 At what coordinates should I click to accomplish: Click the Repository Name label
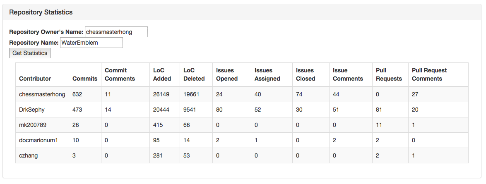pyautogui.click(x=34, y=43)
